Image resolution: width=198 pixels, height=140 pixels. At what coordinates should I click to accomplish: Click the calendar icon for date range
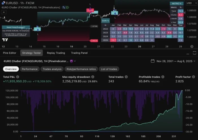(152, 61)
